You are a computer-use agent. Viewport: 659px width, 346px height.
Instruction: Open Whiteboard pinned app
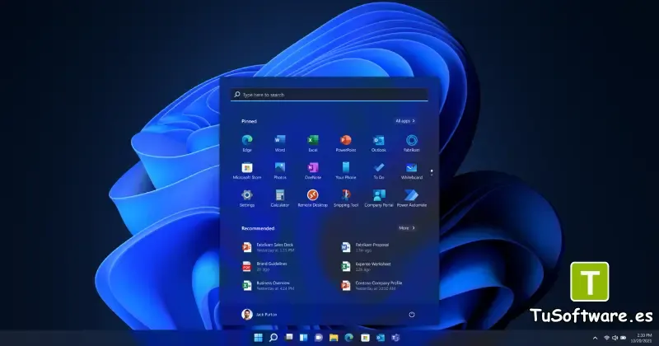coord(411,171)
